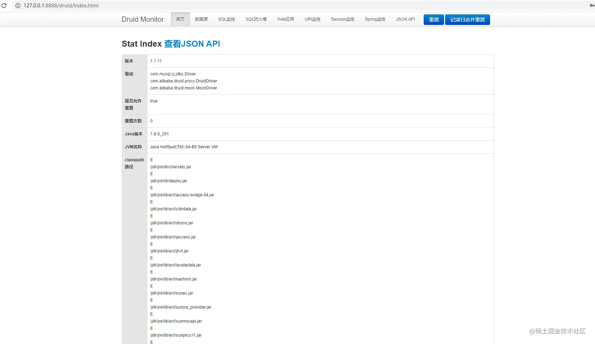Select the version value 1.1.11

156,61
